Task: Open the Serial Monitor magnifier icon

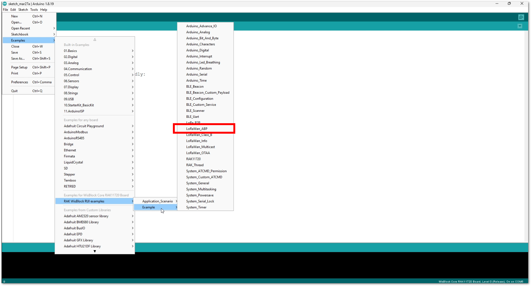Action: (x=521, y=17)
